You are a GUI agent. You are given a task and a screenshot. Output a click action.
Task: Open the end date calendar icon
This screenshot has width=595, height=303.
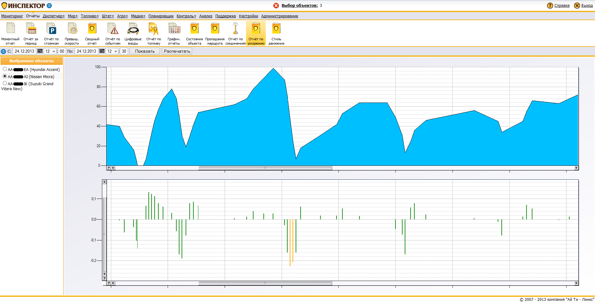coord(102,51)
